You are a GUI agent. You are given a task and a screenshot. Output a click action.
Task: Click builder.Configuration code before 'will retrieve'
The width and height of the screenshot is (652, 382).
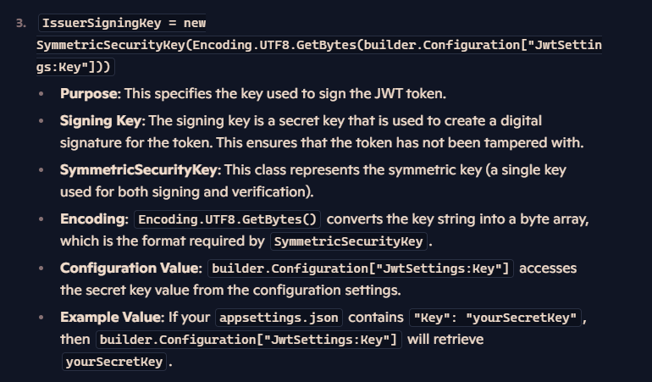pos(249,340)
